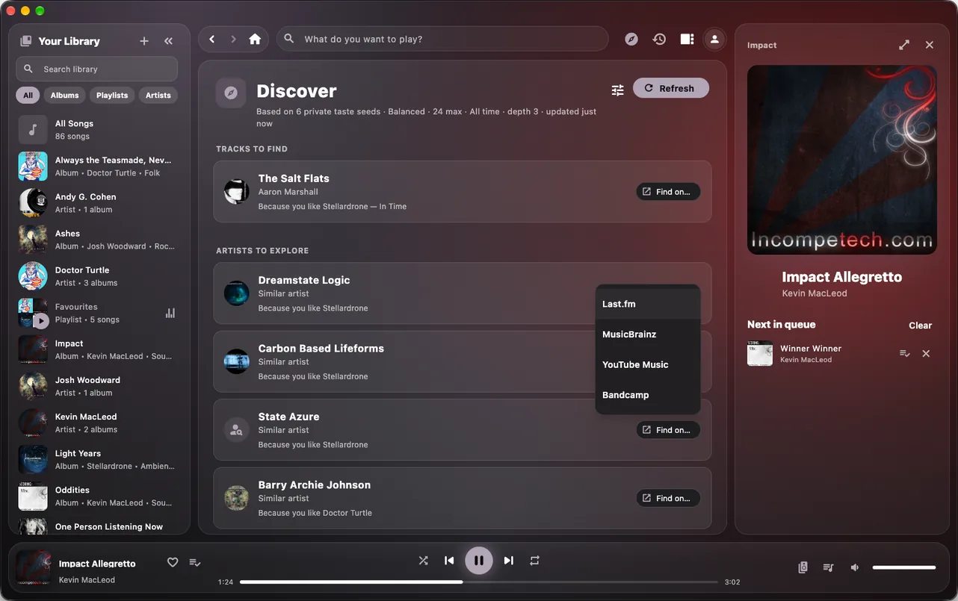Choose Bandcamp from the menu
Screen dimensions: 958x601
[x=648, y=395]
